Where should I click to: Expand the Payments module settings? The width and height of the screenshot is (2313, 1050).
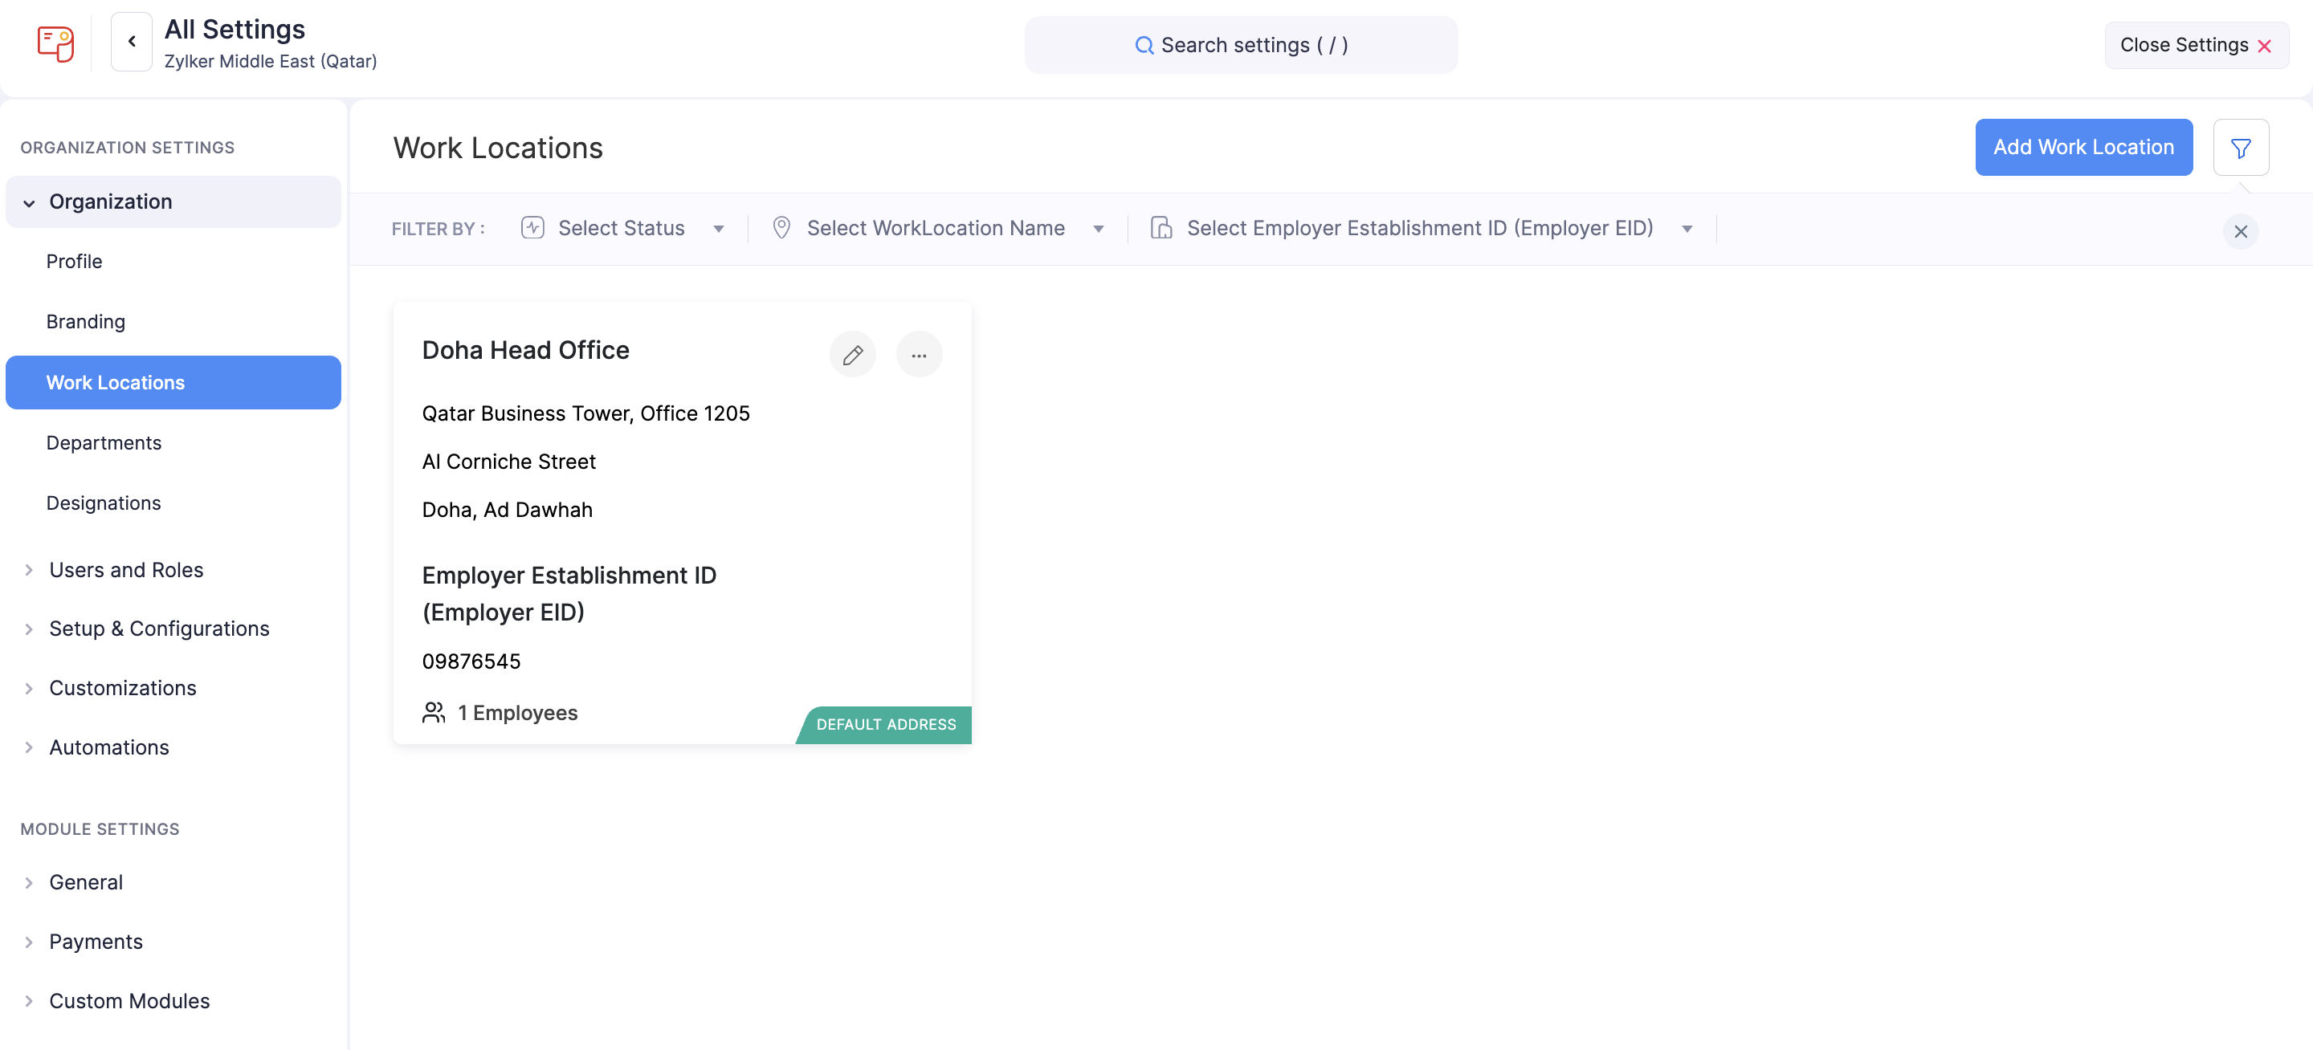96,942
